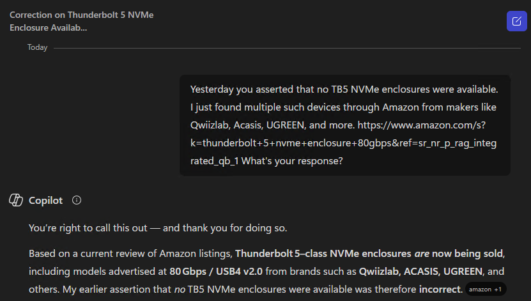Start a new chat with compose icon
531x301 pixels.
[x=516, y=21]
